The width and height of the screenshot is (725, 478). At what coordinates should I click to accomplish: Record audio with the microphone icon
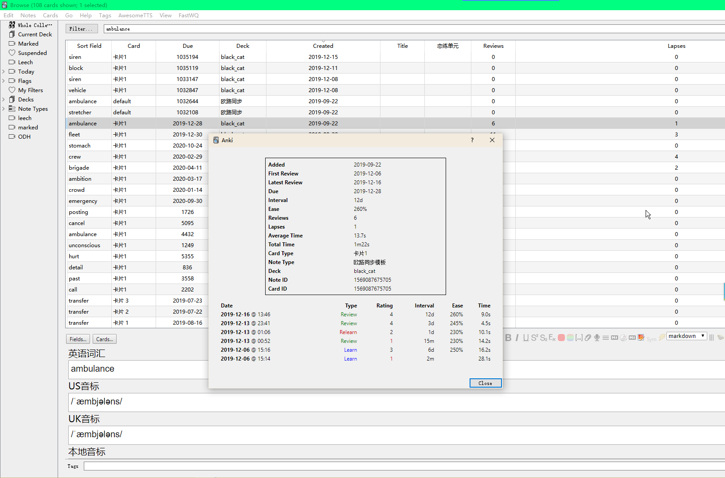point(597,338)
